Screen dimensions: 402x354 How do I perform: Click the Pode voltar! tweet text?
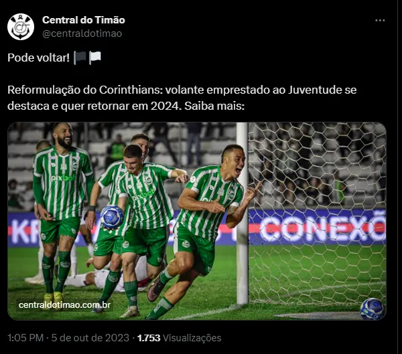pyautogui.click(x=38, y=58)
